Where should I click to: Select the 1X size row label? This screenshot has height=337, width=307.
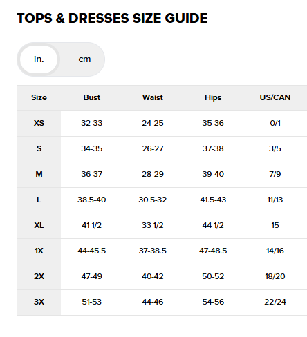pos(39,251)
